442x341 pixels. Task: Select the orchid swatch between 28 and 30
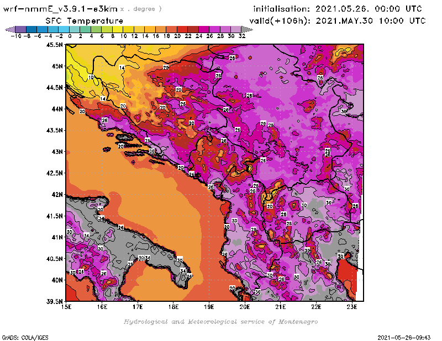pyautogui.click(x=225, y=29)
